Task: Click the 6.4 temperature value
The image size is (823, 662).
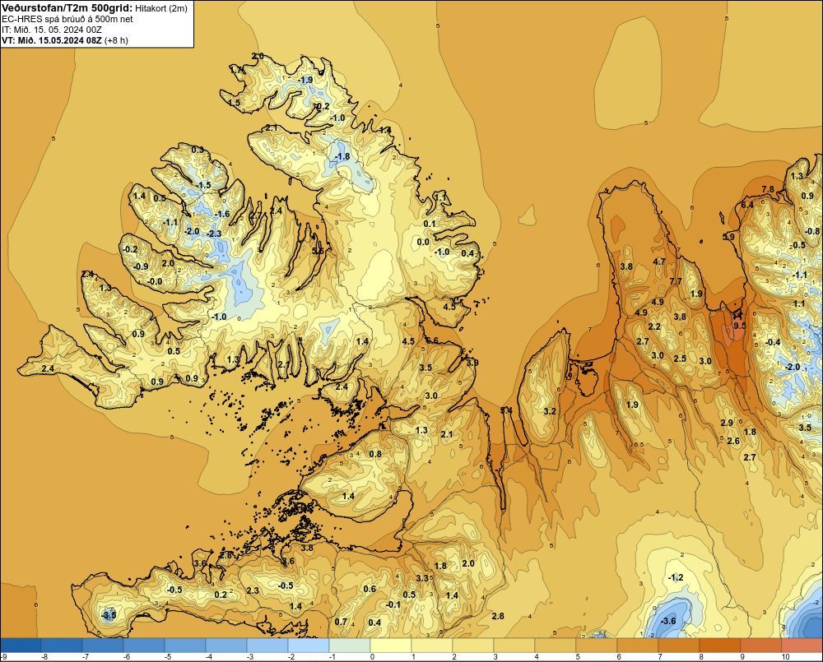Action: point(747,205)
